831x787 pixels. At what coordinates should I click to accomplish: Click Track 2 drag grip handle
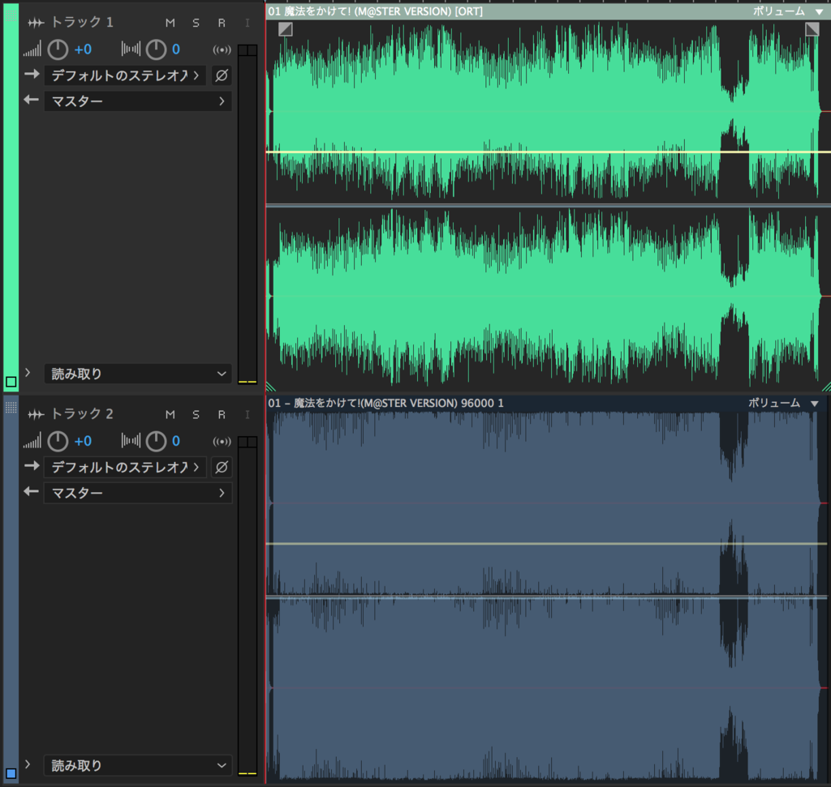click(11, 407)
